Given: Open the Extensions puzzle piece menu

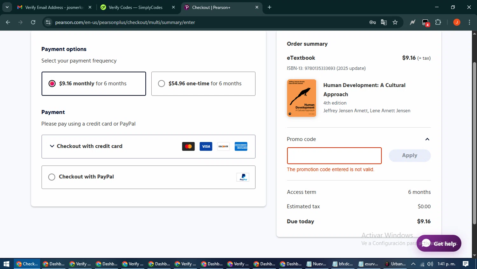Looking at the screenshot, I should pyautogui.click(x=438, y=22).
